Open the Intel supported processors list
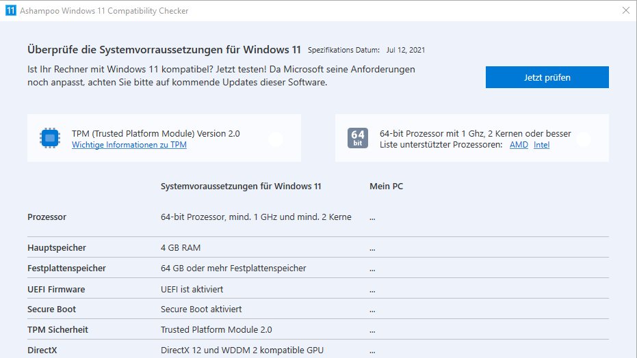 [x=541, y=145]
